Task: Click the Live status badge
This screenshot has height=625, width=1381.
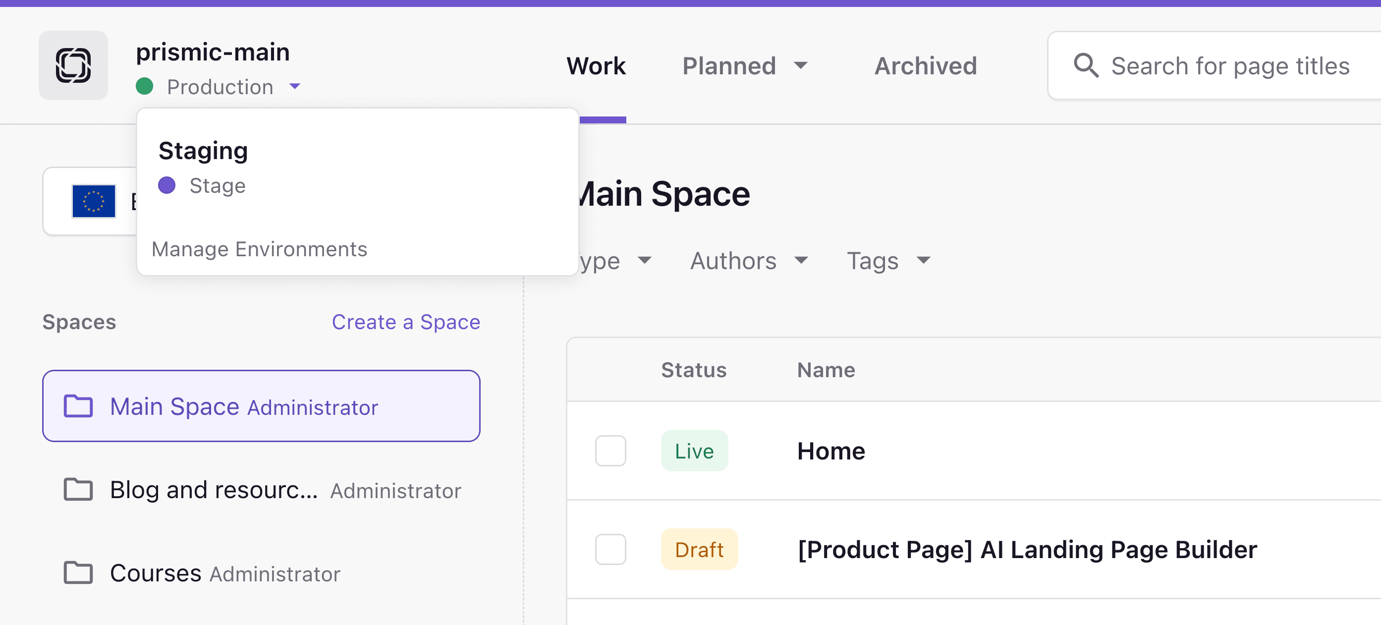Action: click(x=694, y=451)
